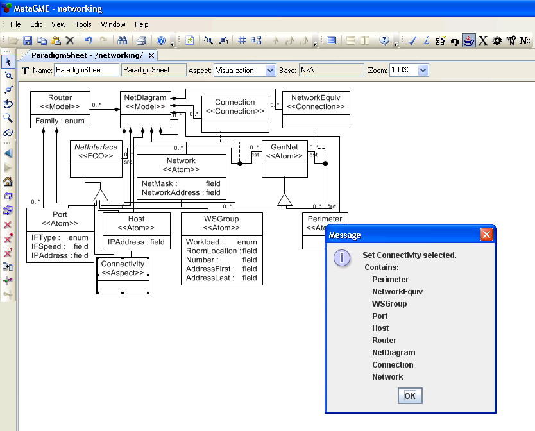The image size is (535, 431).
Task: Check the paradigm with the checkmark icon
Action: pyautogui.click(x=411, y=40)
